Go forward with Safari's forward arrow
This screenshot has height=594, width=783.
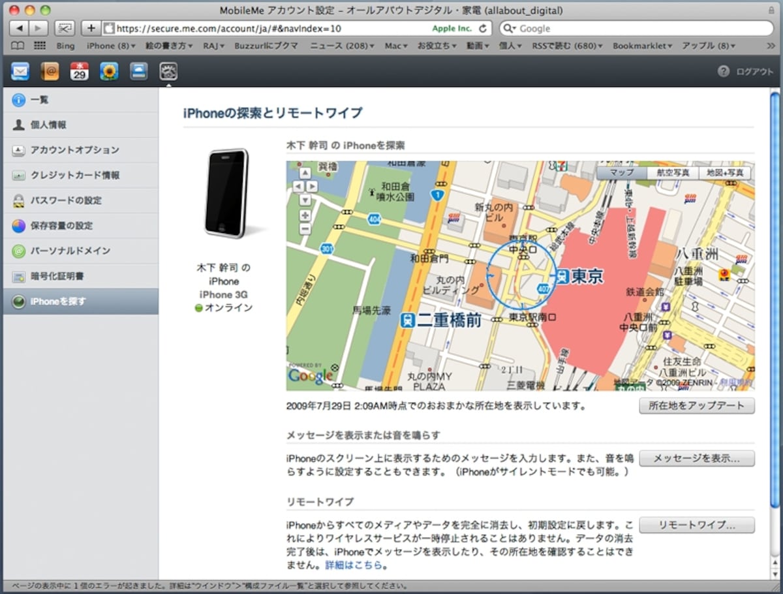coord(38,28)
